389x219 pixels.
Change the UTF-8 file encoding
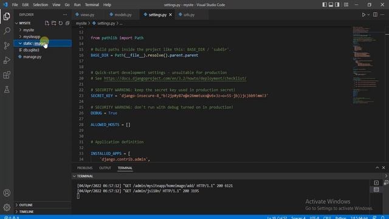(x=314, y=218)
